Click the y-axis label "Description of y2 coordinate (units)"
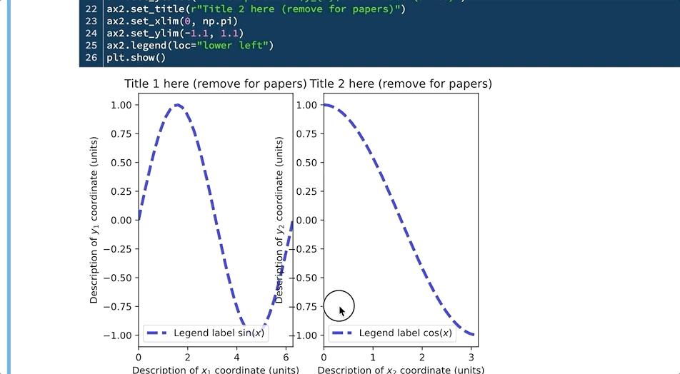 [x=279, y=220]
